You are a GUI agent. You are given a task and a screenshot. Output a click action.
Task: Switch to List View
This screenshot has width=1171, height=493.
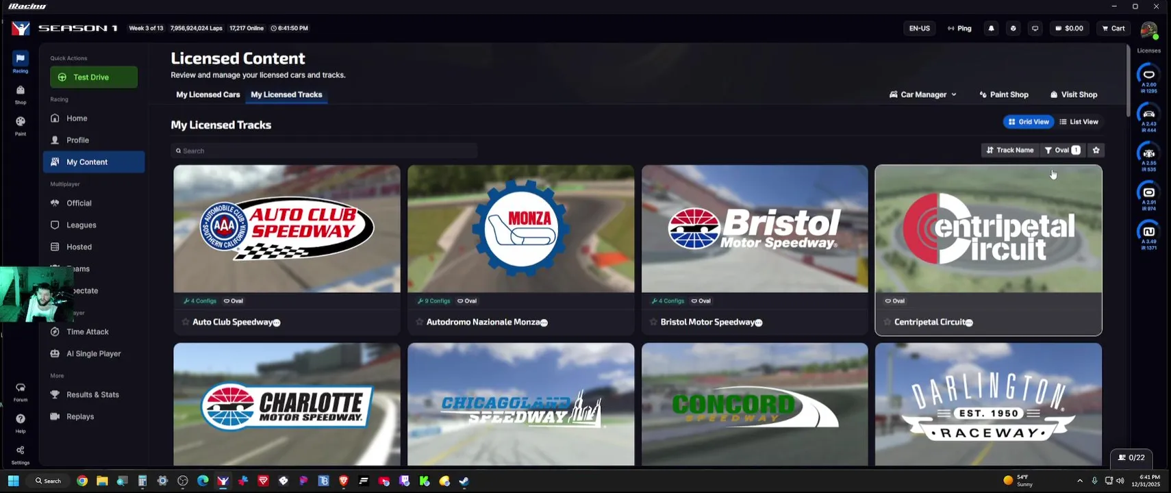[x=1079, y=122]
